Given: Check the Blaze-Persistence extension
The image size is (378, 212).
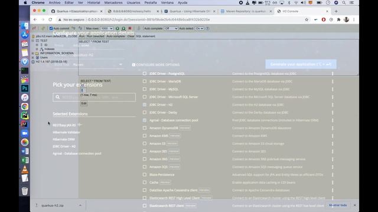Looking at the screenshot, I should [x=144, y=174].
